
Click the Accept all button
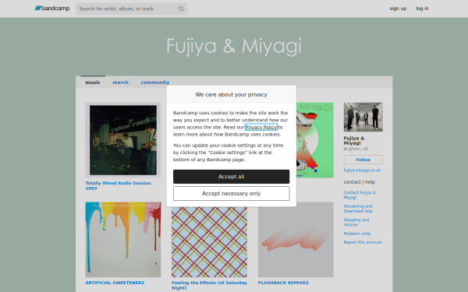coord(232,177)
